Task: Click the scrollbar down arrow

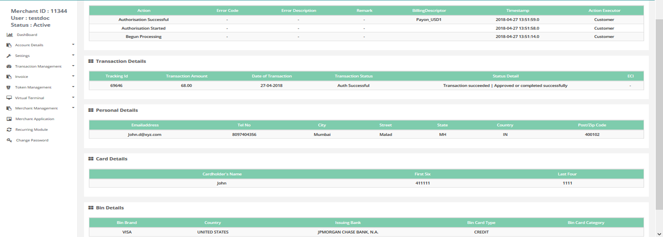Action: point(659,234)
